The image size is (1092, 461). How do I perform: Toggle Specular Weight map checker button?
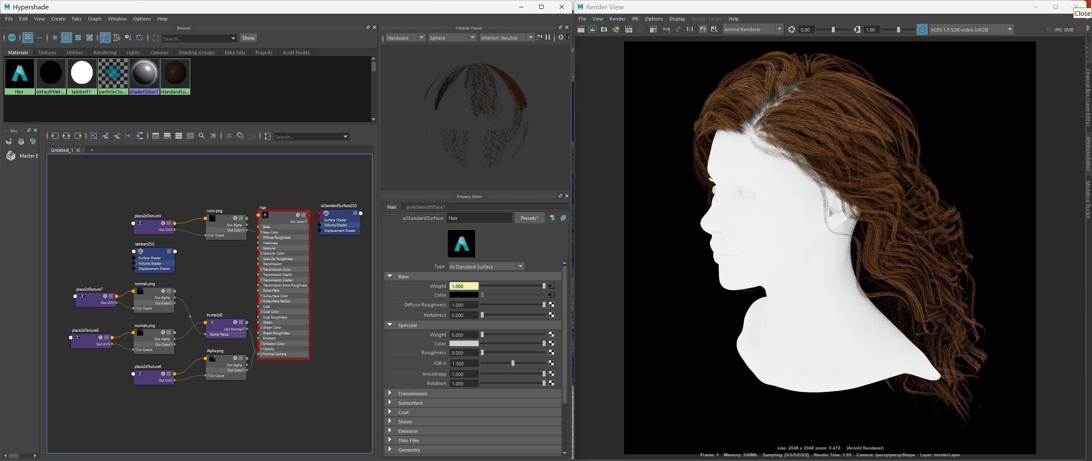pyautogui.click(x=552, y=335)
